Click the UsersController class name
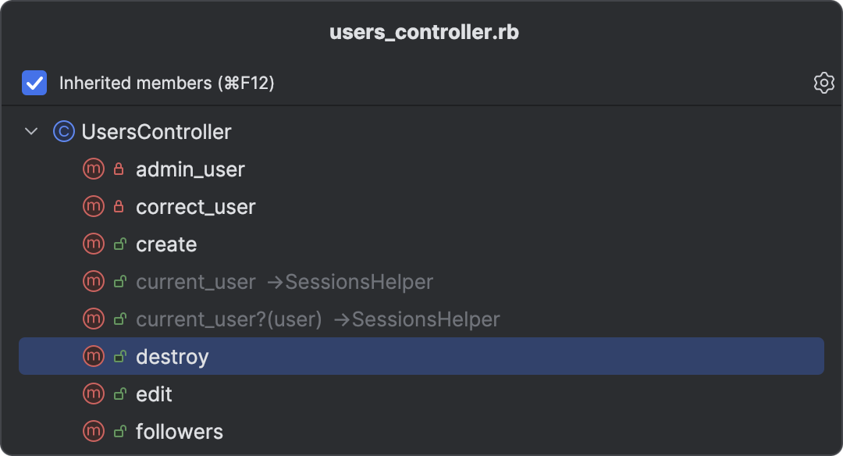The image size is (843, 456). click(x=156, y=132)
